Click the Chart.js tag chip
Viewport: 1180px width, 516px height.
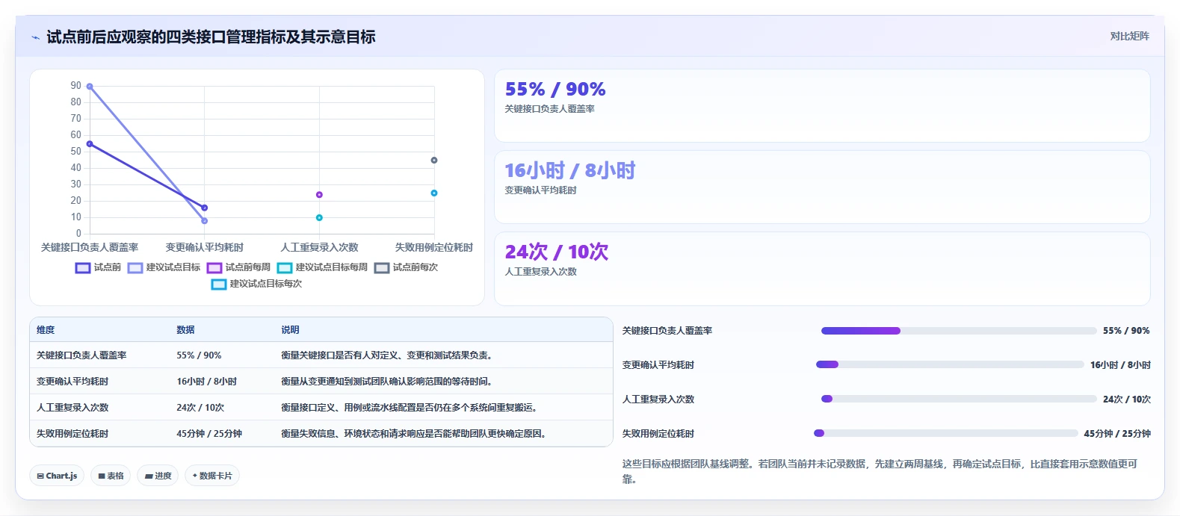[x=57, y=476]
